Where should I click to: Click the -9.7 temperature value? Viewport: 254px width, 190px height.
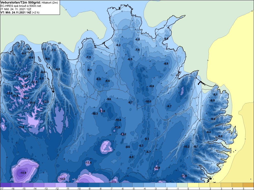[196, 147]
